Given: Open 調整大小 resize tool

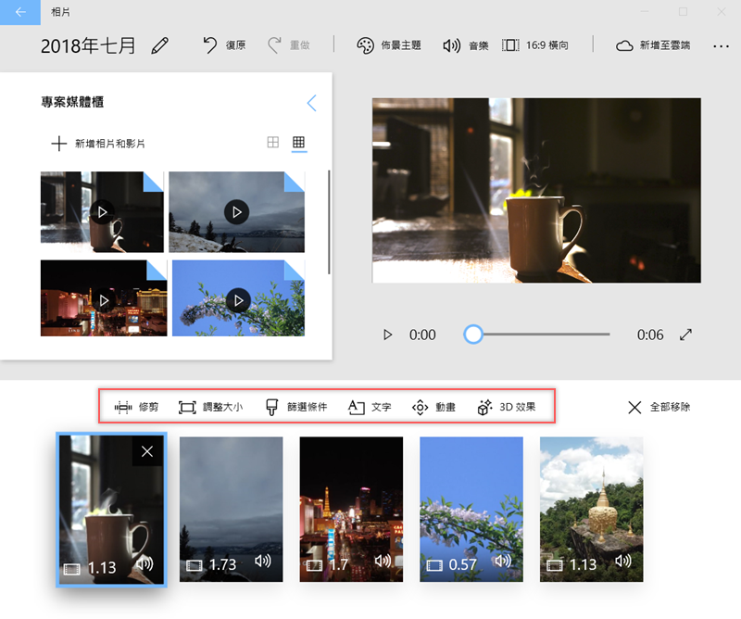Looking at the screenshot, I should coord(211,407).
